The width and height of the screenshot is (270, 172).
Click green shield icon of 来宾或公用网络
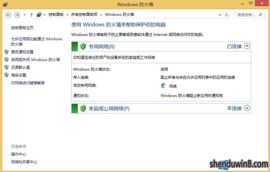tap(83, 108)
